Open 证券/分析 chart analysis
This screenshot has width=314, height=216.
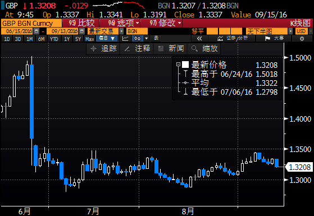point(232,38)
